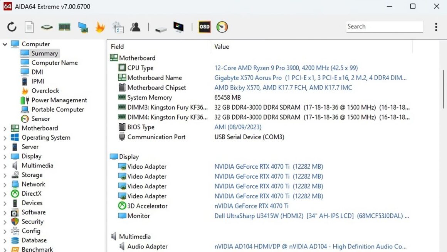
Task: Expand the Motherboard tree node
Action: pos(5,129)
